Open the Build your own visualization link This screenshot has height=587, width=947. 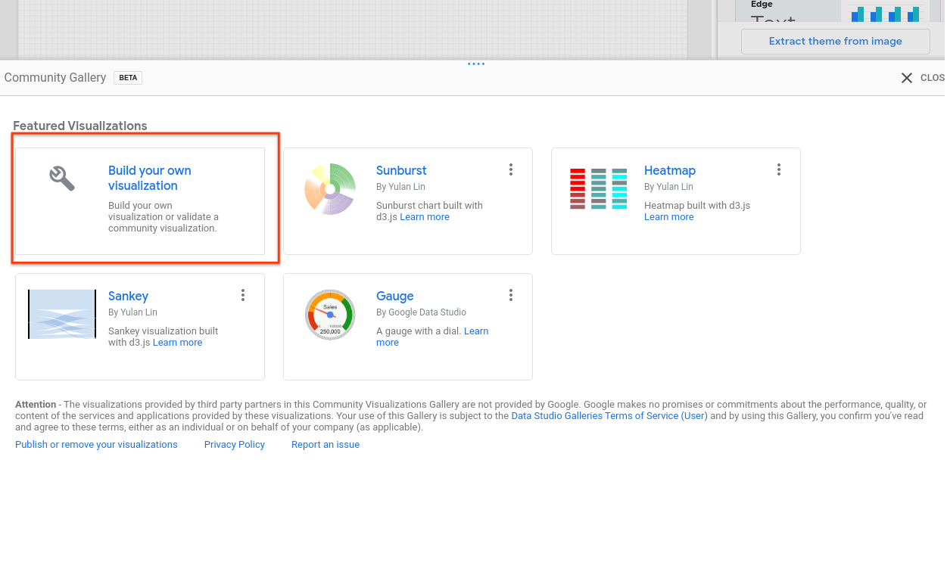pyautogui.click(x=149, y=179)
